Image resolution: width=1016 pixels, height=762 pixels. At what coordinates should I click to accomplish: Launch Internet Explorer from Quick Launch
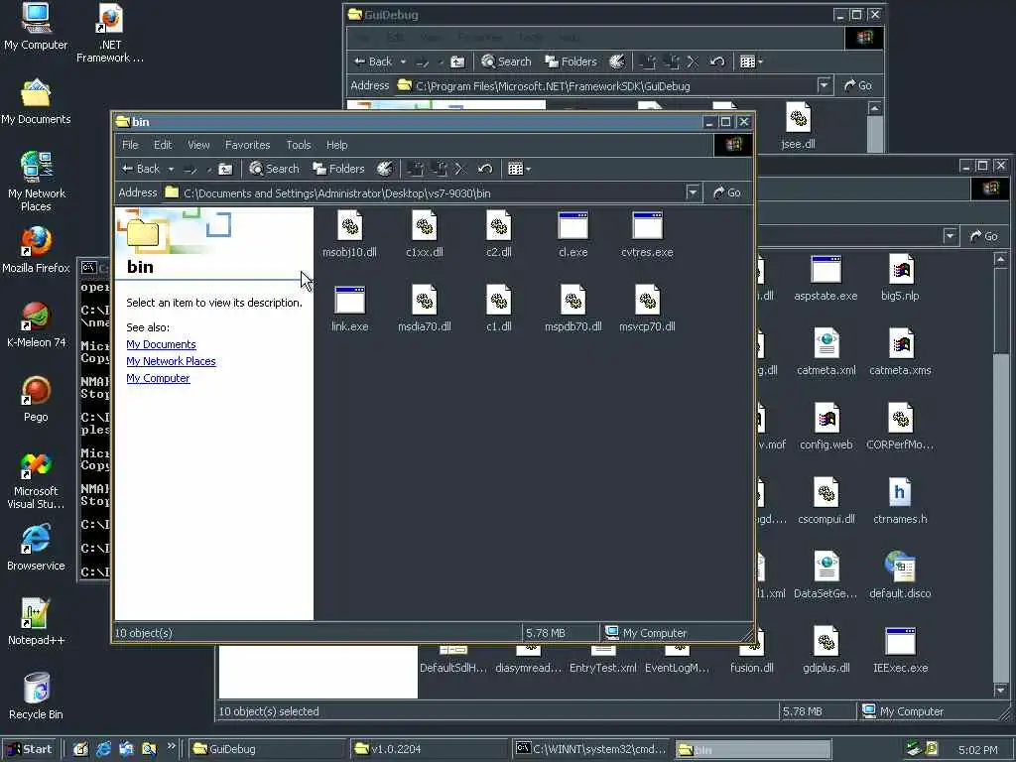pos(103,749)
